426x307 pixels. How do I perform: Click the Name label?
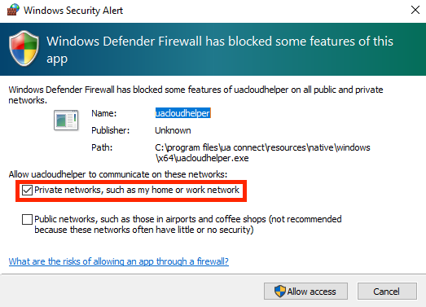tap(103, 113)
